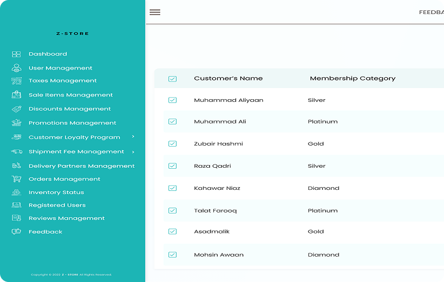Uncheck the Muhammad Aliyaan row checkbox

click(172, 100)
